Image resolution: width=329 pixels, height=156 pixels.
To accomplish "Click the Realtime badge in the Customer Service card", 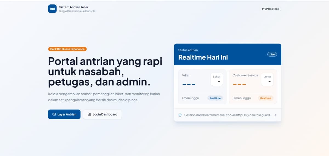I will [266, 98].
